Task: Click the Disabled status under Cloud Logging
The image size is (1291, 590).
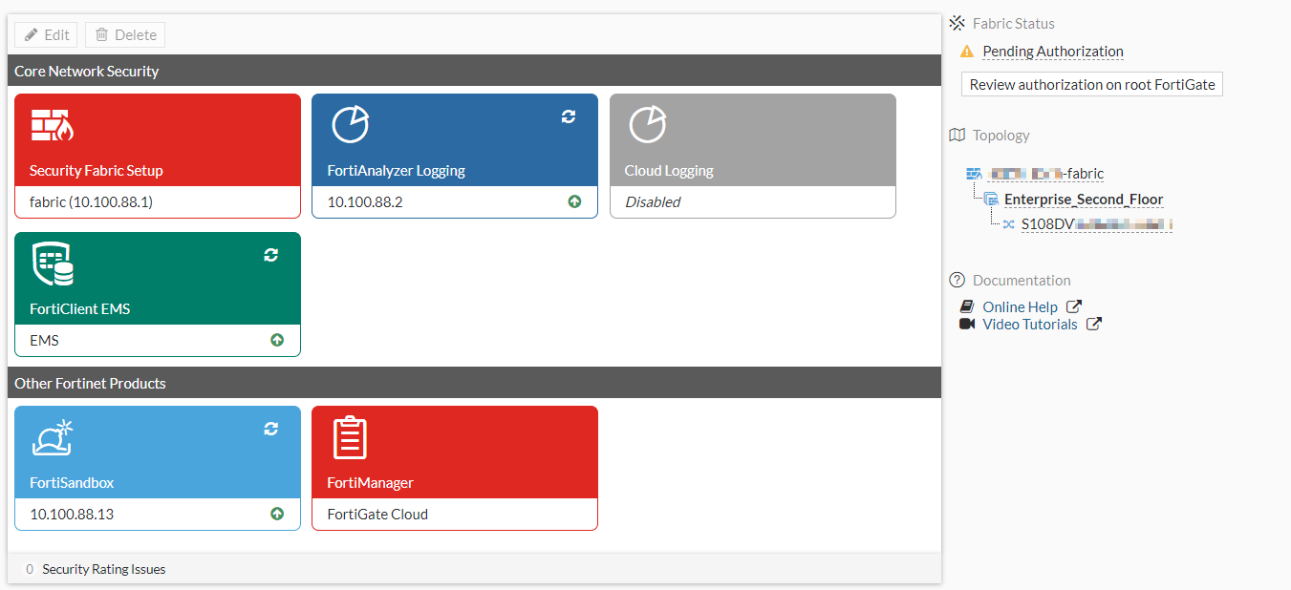Action: [653, 201]
